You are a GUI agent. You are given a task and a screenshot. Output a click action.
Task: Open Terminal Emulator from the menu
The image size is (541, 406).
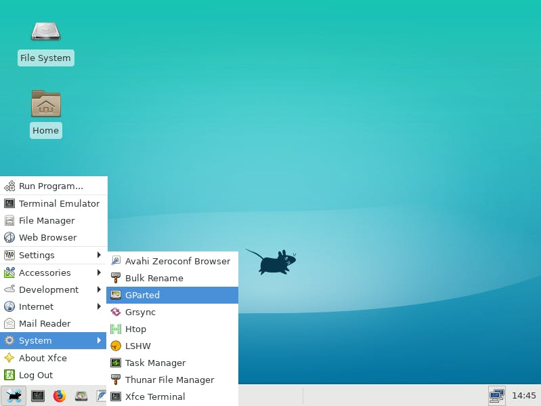(53, 203)
